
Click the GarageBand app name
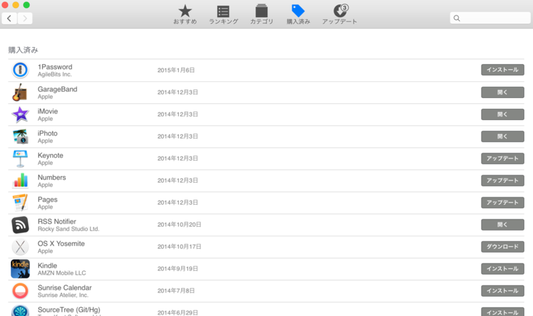pos(57,89)
